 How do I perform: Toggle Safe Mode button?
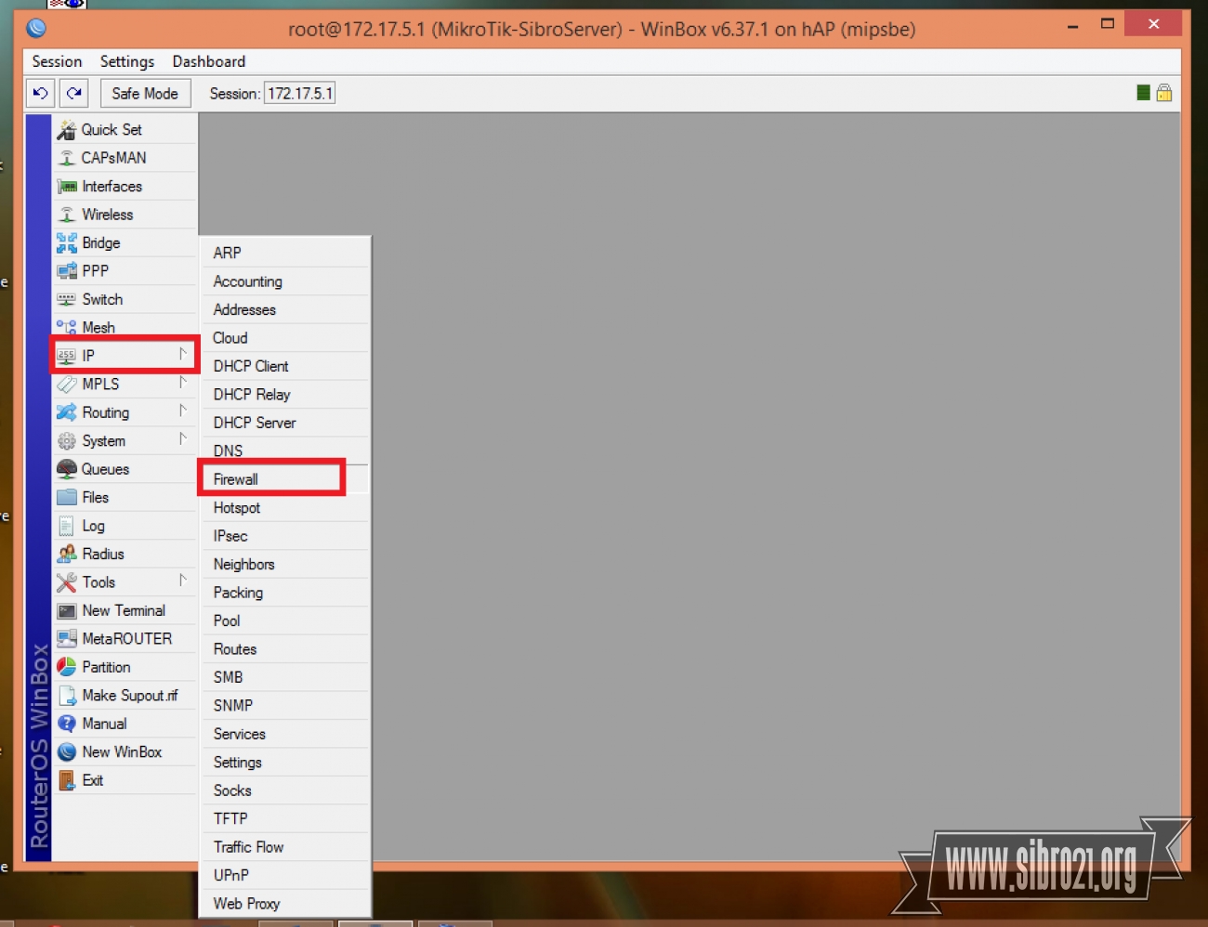pyautogui.click(x=145, y=94)
